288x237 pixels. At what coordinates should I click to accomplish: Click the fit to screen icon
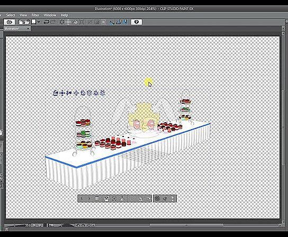click(x=45, y=225)
